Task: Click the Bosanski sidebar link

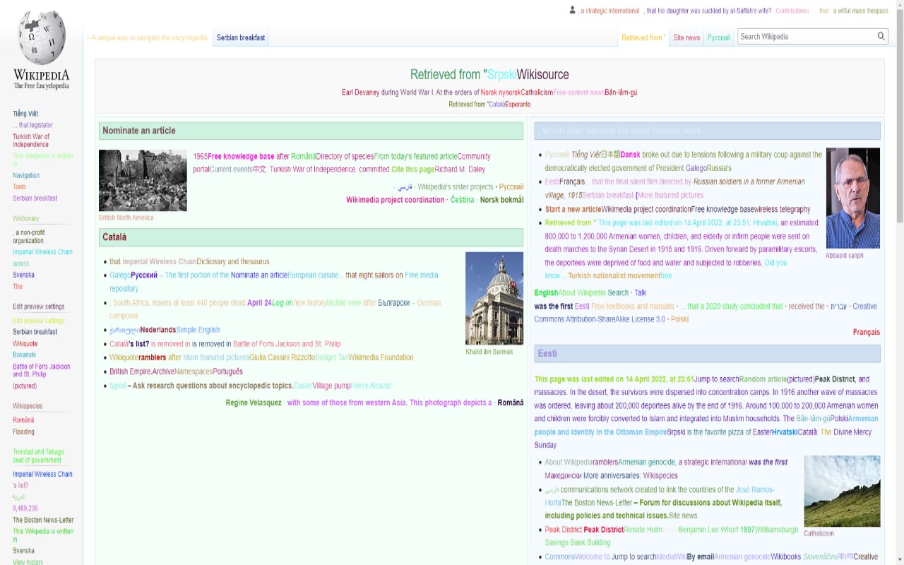Action: click(24, 355)
